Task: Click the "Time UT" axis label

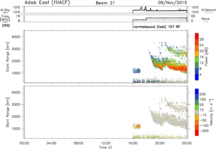Action: point(106,147)
